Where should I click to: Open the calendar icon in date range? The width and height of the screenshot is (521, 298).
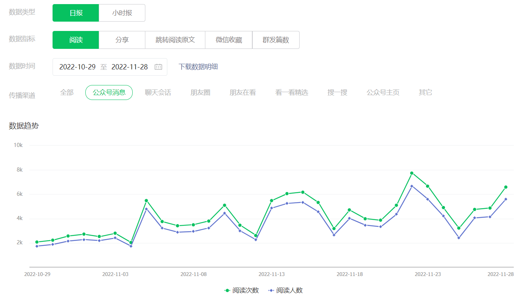(158, 67)
